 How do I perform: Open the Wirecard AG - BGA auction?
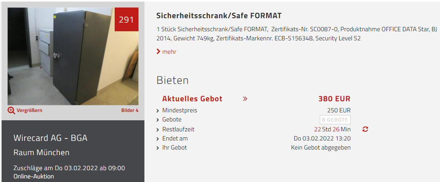coord(50,138)
